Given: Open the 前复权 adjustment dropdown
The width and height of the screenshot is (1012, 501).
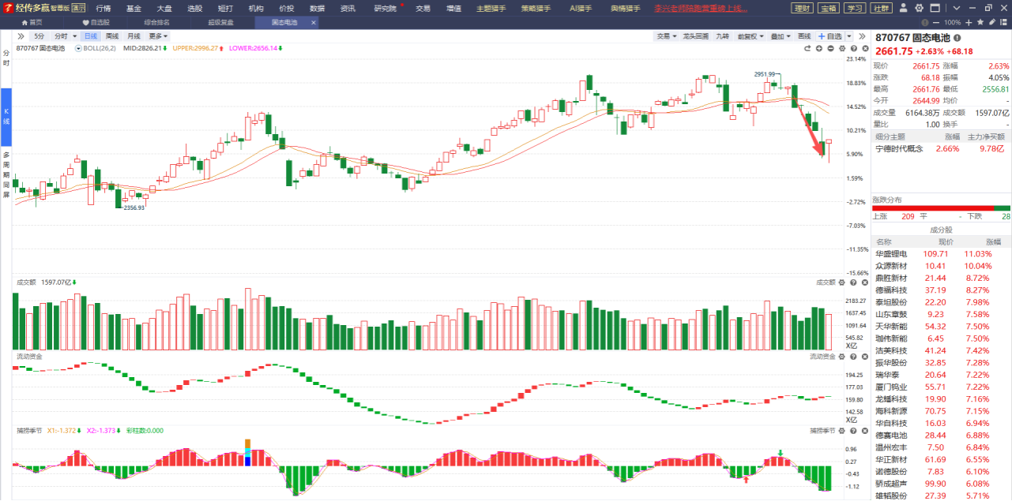Looking at the screenshot, I should pos(750,36).
